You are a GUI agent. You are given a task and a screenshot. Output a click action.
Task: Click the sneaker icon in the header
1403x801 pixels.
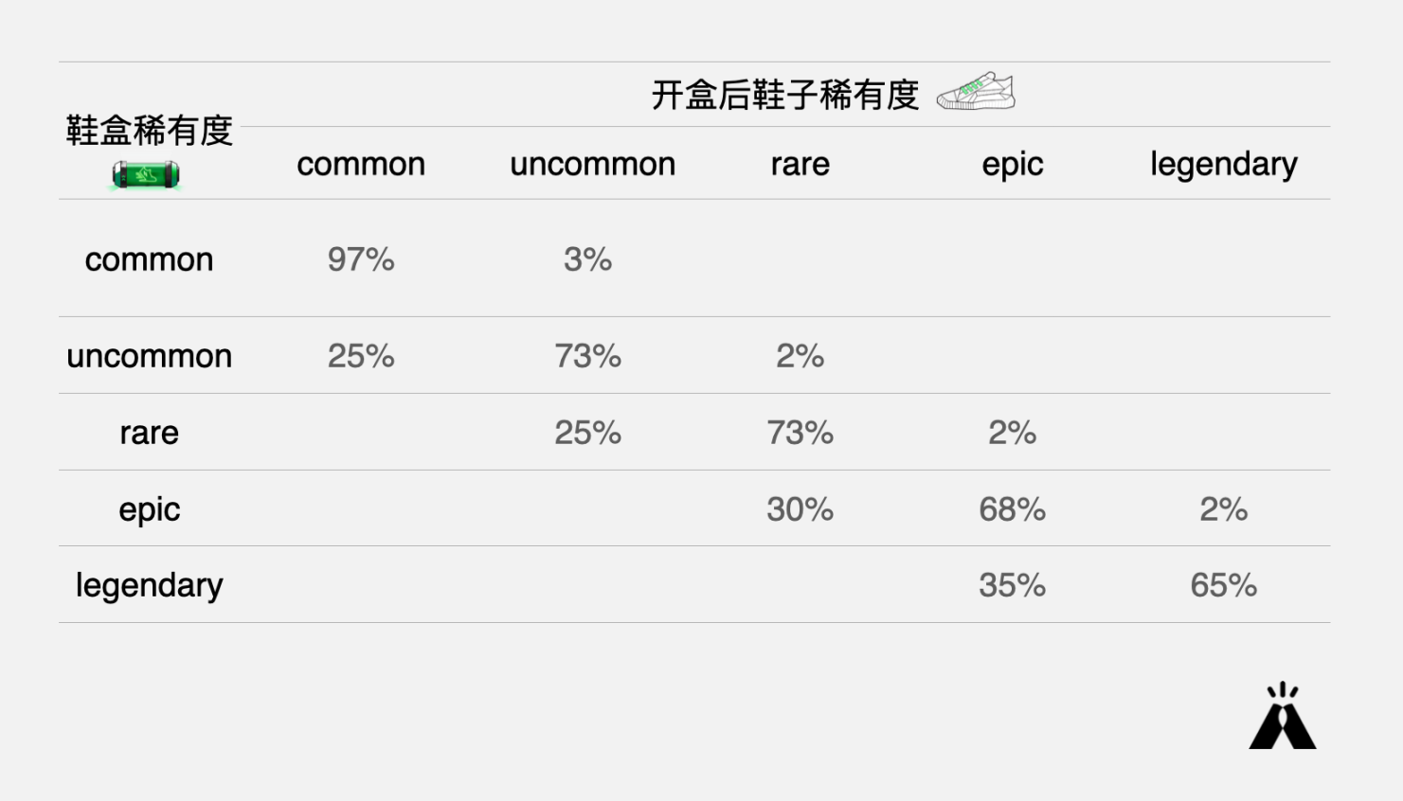(x=976, y=92)
